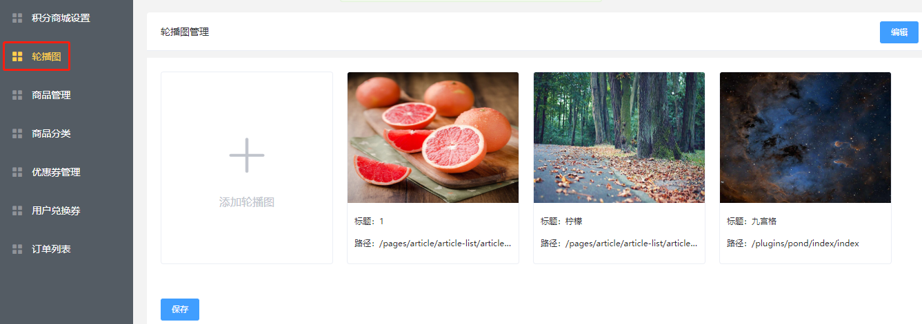Click the plus icon to add carousel image

[x=247, y=155]
